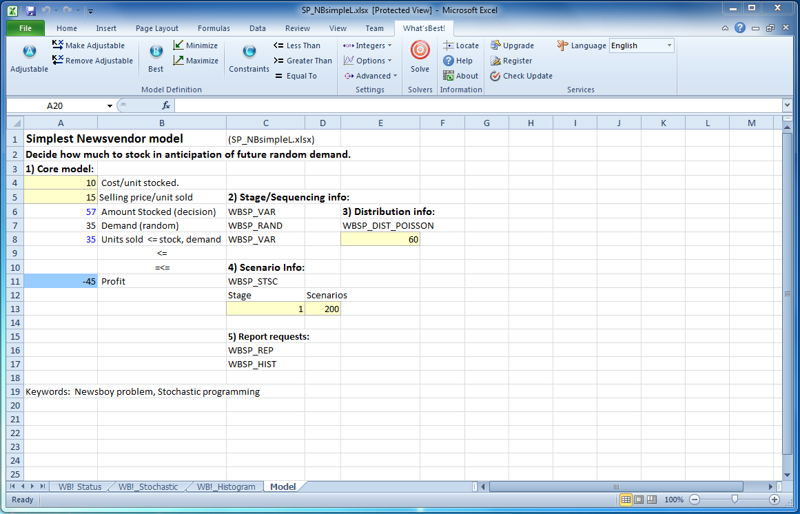Click the Best objective icon
Viewport: 800px width, 514px height.
[156, 51]
